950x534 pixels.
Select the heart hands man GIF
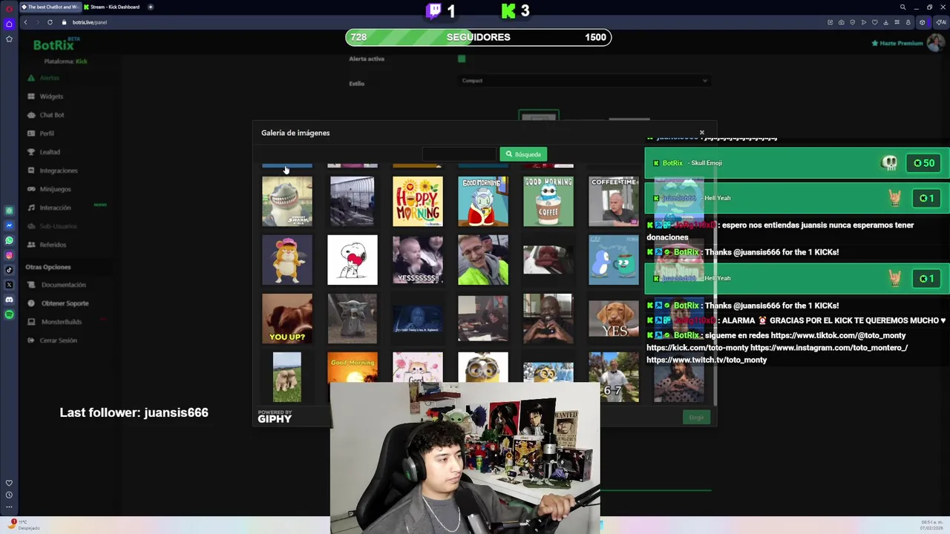[548, 319]
